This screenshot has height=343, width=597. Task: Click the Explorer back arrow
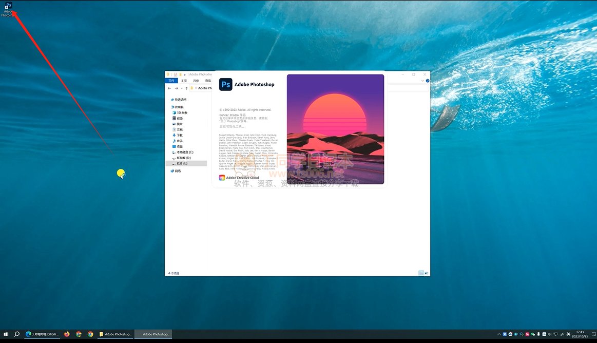(169, 88)
